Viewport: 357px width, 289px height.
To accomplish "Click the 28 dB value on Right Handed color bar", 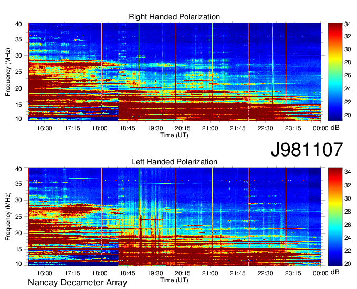I will (x=348, y=62).
